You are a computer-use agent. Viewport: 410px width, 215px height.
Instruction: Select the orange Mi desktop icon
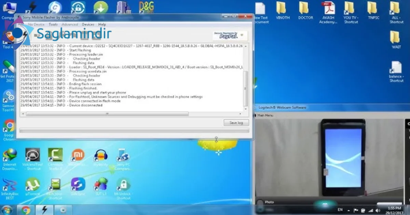pos(78,156)
